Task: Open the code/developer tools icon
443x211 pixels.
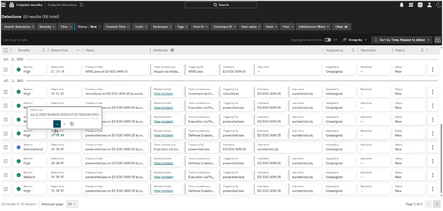Action: pyautogui.click(x=420, y=5)
